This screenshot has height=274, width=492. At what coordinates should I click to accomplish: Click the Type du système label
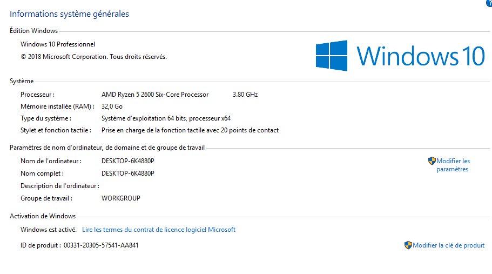pos(46,118)
